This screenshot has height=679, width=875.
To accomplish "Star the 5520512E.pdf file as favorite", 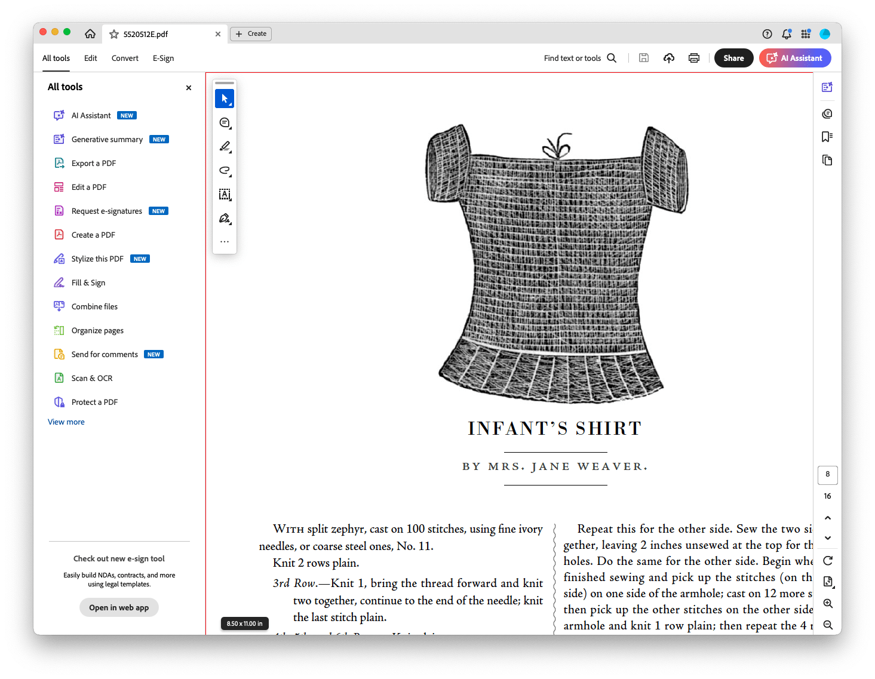I will pyautogui.click(x=114, y=34).
